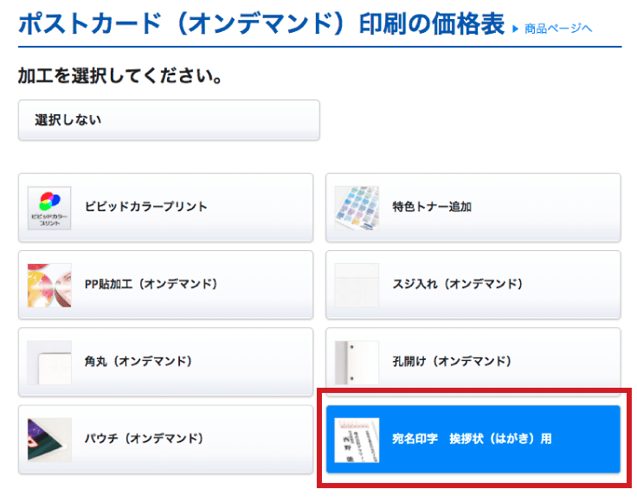This screenshot has height=502, width=637.
Task: Pick PP貼加工（オンデマンド） option
Action: pos(151,285)
